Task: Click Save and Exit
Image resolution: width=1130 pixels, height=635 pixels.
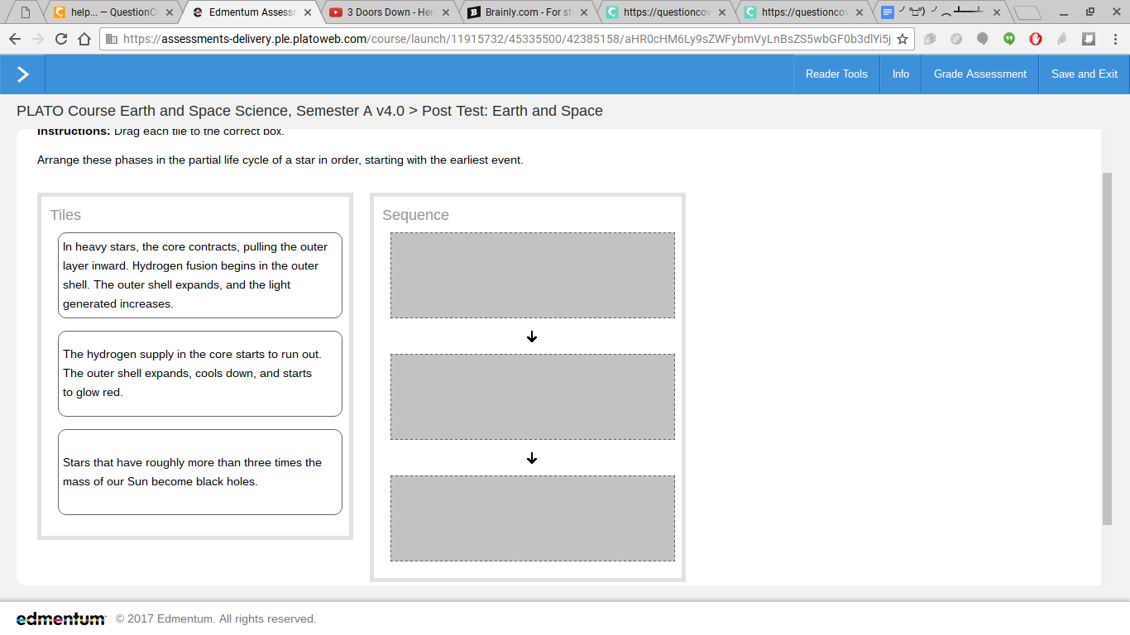Action: tap(1085, 74)
